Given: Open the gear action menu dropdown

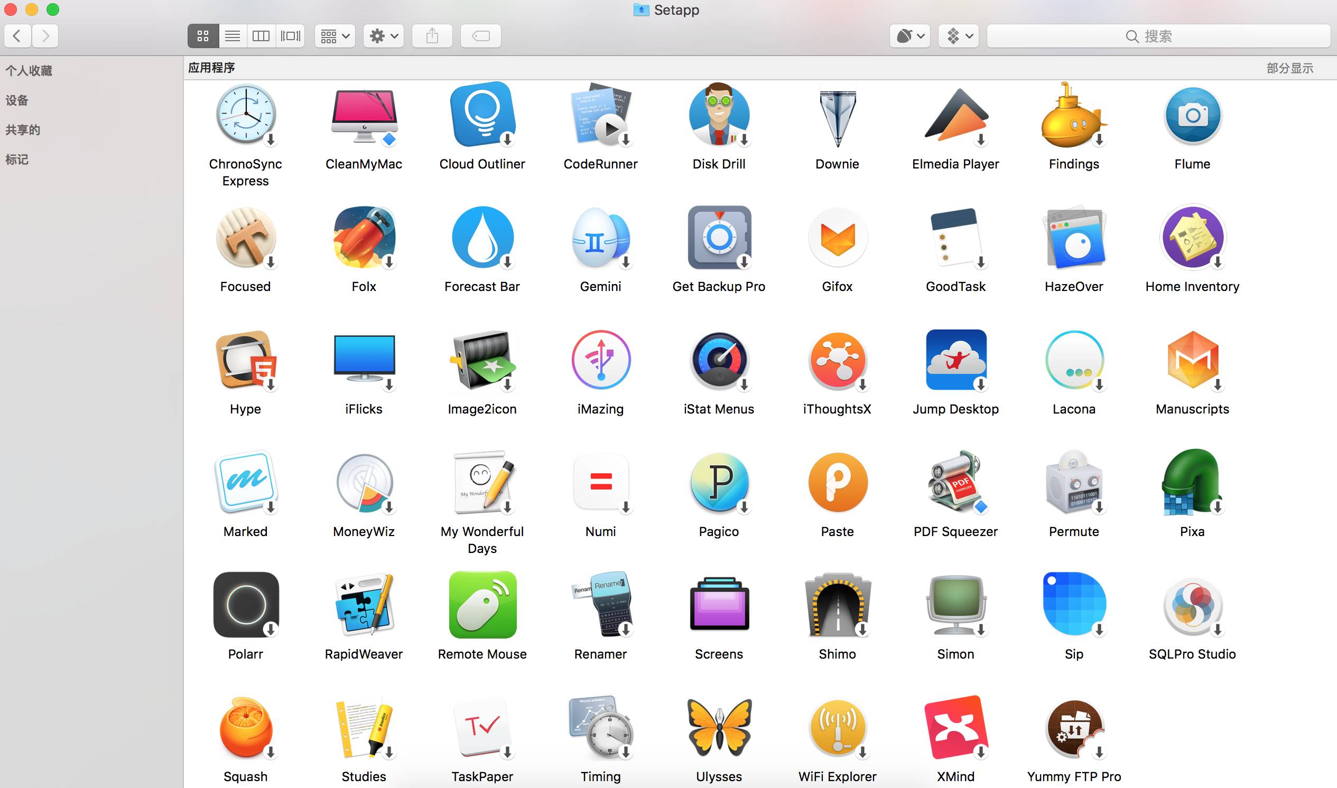Looking at the screenshot, I should click(x=384, y=36).
